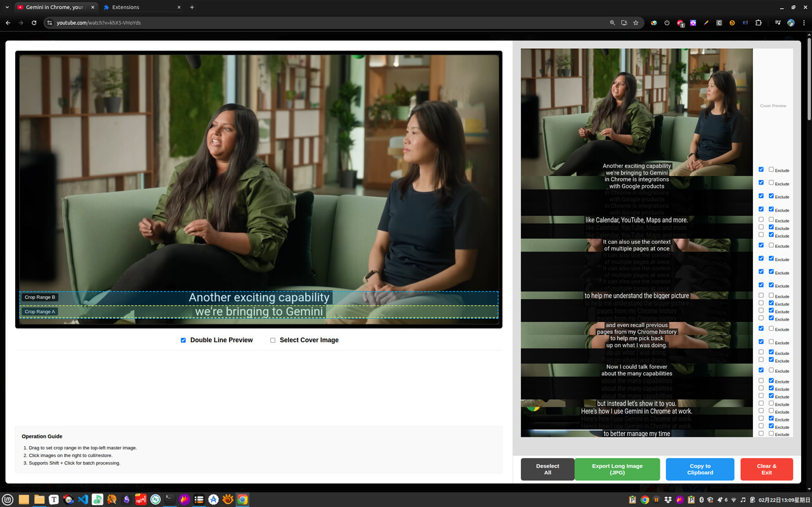Image resolution: width=812 pixels, height=507 pixels.
Task: Enable the Select Cover Image checkbox
Action: click(273, 340)
